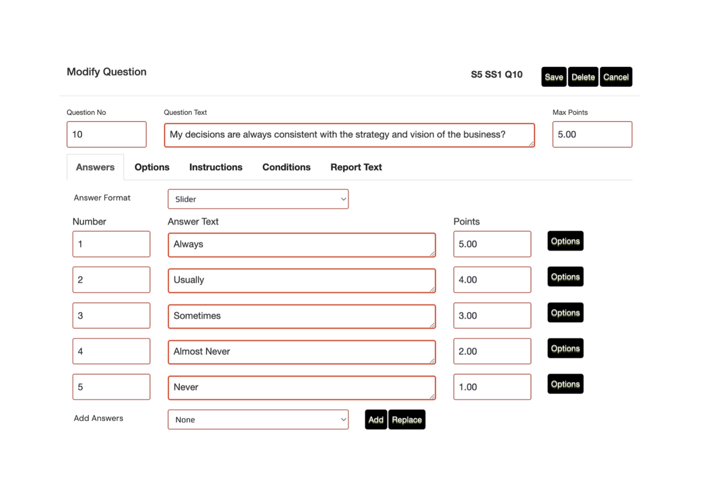
Task: Open Options for the Always answer
Action: 565,241
